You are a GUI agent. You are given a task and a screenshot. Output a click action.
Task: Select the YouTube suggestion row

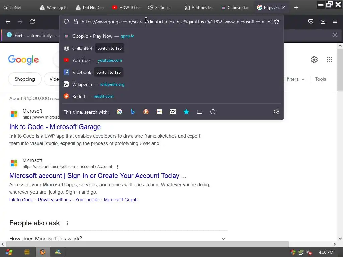tap(171, 60)
